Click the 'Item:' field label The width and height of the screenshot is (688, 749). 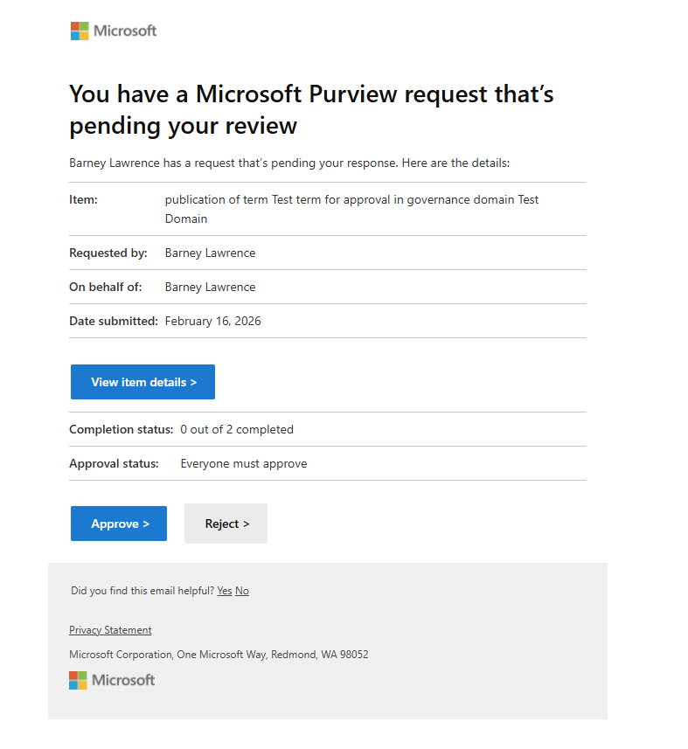pos(83,199)
